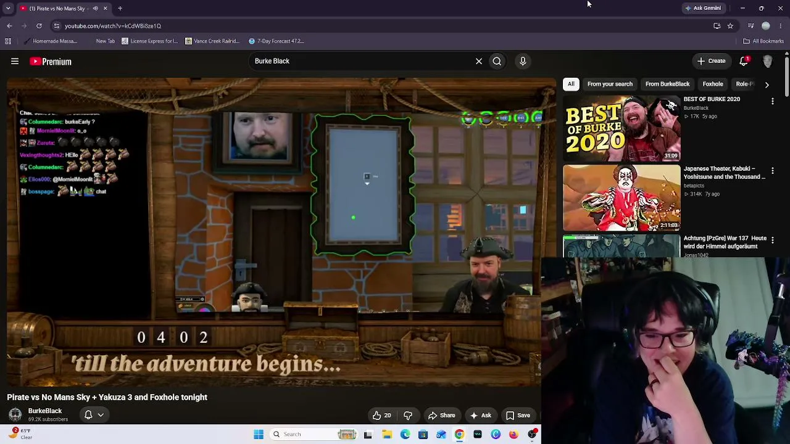Viewport: 790px width, 444px height.
Task: Open Vance Creek Railrid... bookmark
Action: pyautogui.click(x=212, y=41)
